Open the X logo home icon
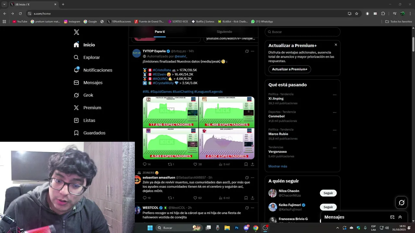The height and width of the screenshot is (233, 415). pyautogui.click(x=77, y=32)
